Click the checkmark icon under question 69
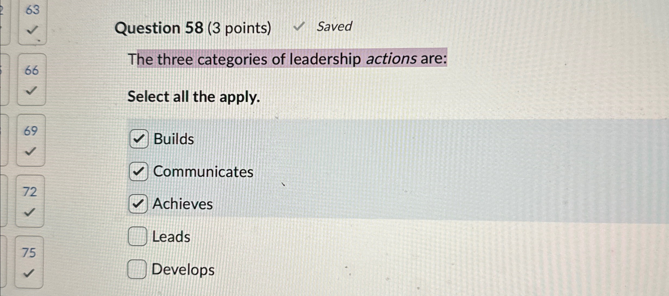The width and height of the screenshot is (669, 296). (x=31, y=152)
